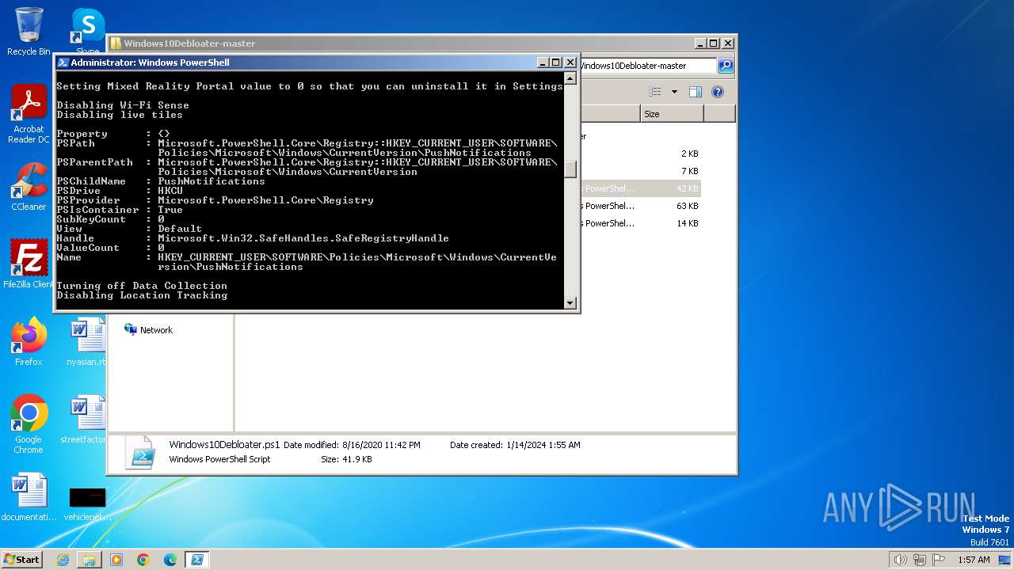The image size is (1014, 570).
Task: Open the PowerShell window system menu icon
Action: coord(63,63)
